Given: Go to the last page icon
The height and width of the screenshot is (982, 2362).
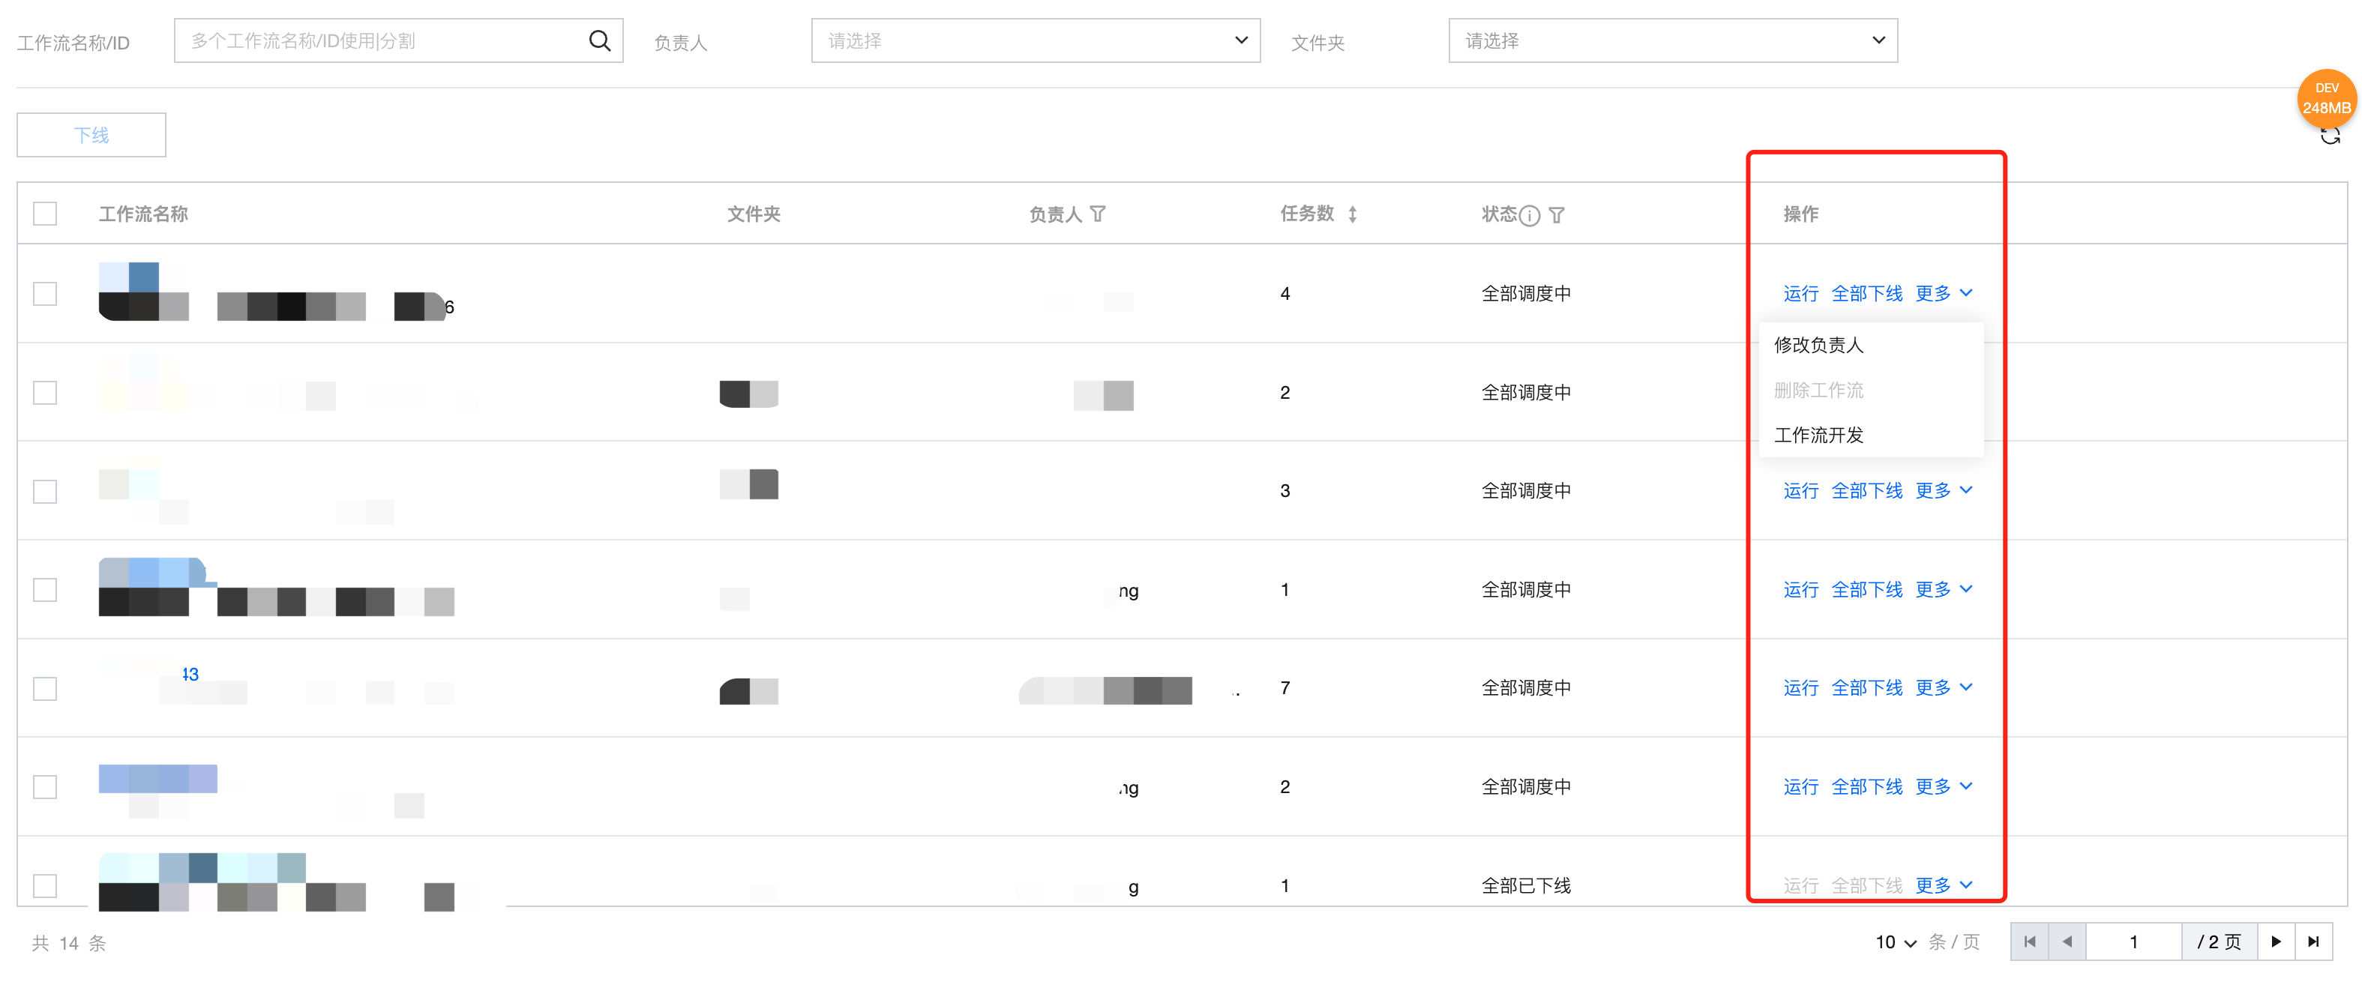Looking at the screenshot, I should coord(2313,942).
